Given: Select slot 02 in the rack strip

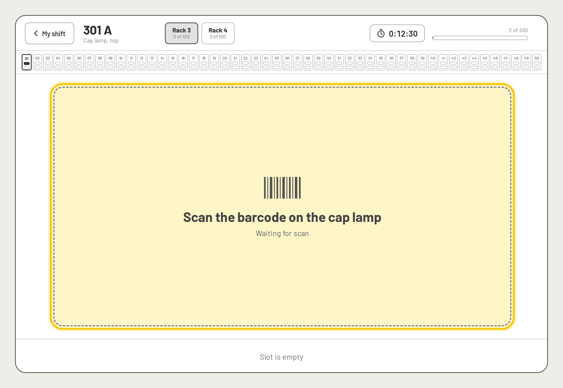Looking at the screenshot, I should (37, 62).
